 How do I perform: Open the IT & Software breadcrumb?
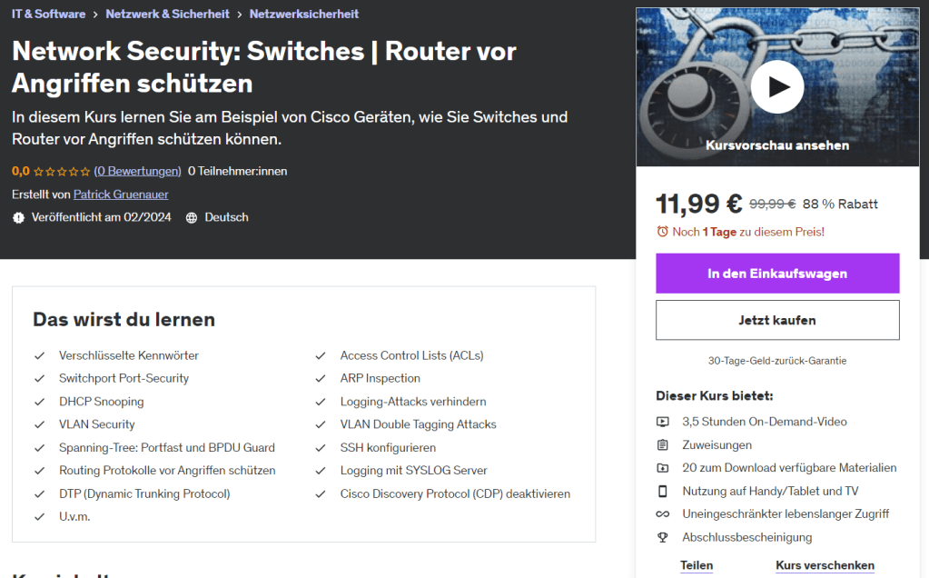tap(49, 14)
